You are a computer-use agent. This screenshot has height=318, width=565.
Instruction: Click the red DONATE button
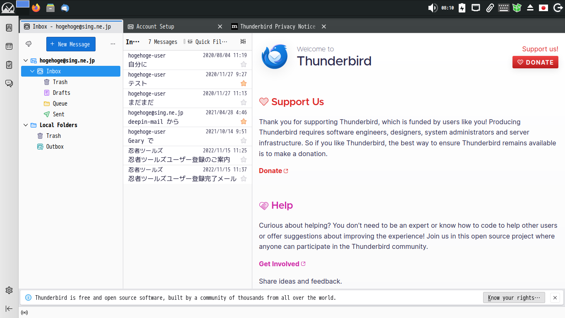pyautogui.click(x=535, y=62)
